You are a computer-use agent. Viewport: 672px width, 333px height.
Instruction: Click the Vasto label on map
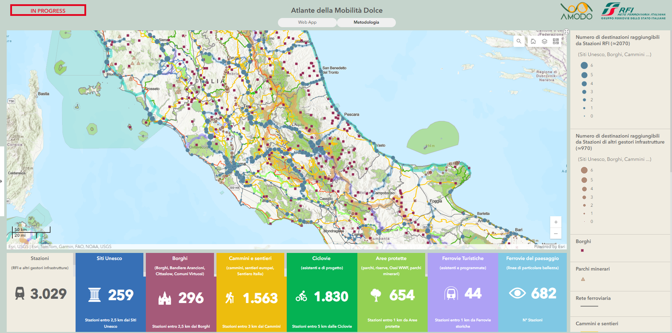(x=381, y=145)
